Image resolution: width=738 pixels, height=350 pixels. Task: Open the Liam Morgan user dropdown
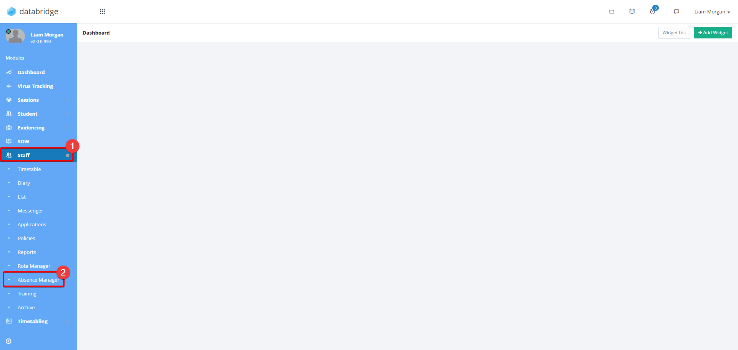tap(712, 12)
